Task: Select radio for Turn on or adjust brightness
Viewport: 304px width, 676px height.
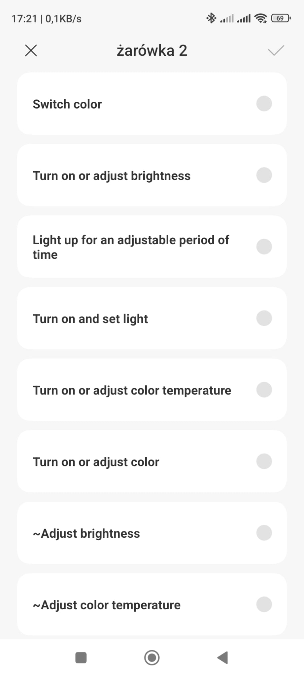Action: coord(264,175)
